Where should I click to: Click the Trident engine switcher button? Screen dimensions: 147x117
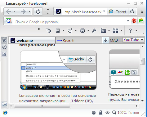click(x=118, y=11)
